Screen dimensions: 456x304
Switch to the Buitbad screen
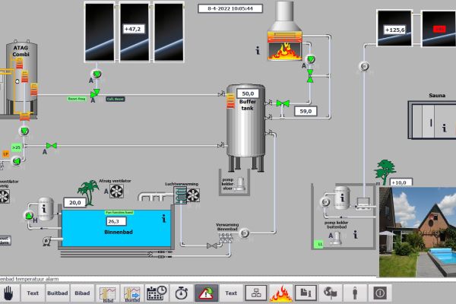[58, 293]
